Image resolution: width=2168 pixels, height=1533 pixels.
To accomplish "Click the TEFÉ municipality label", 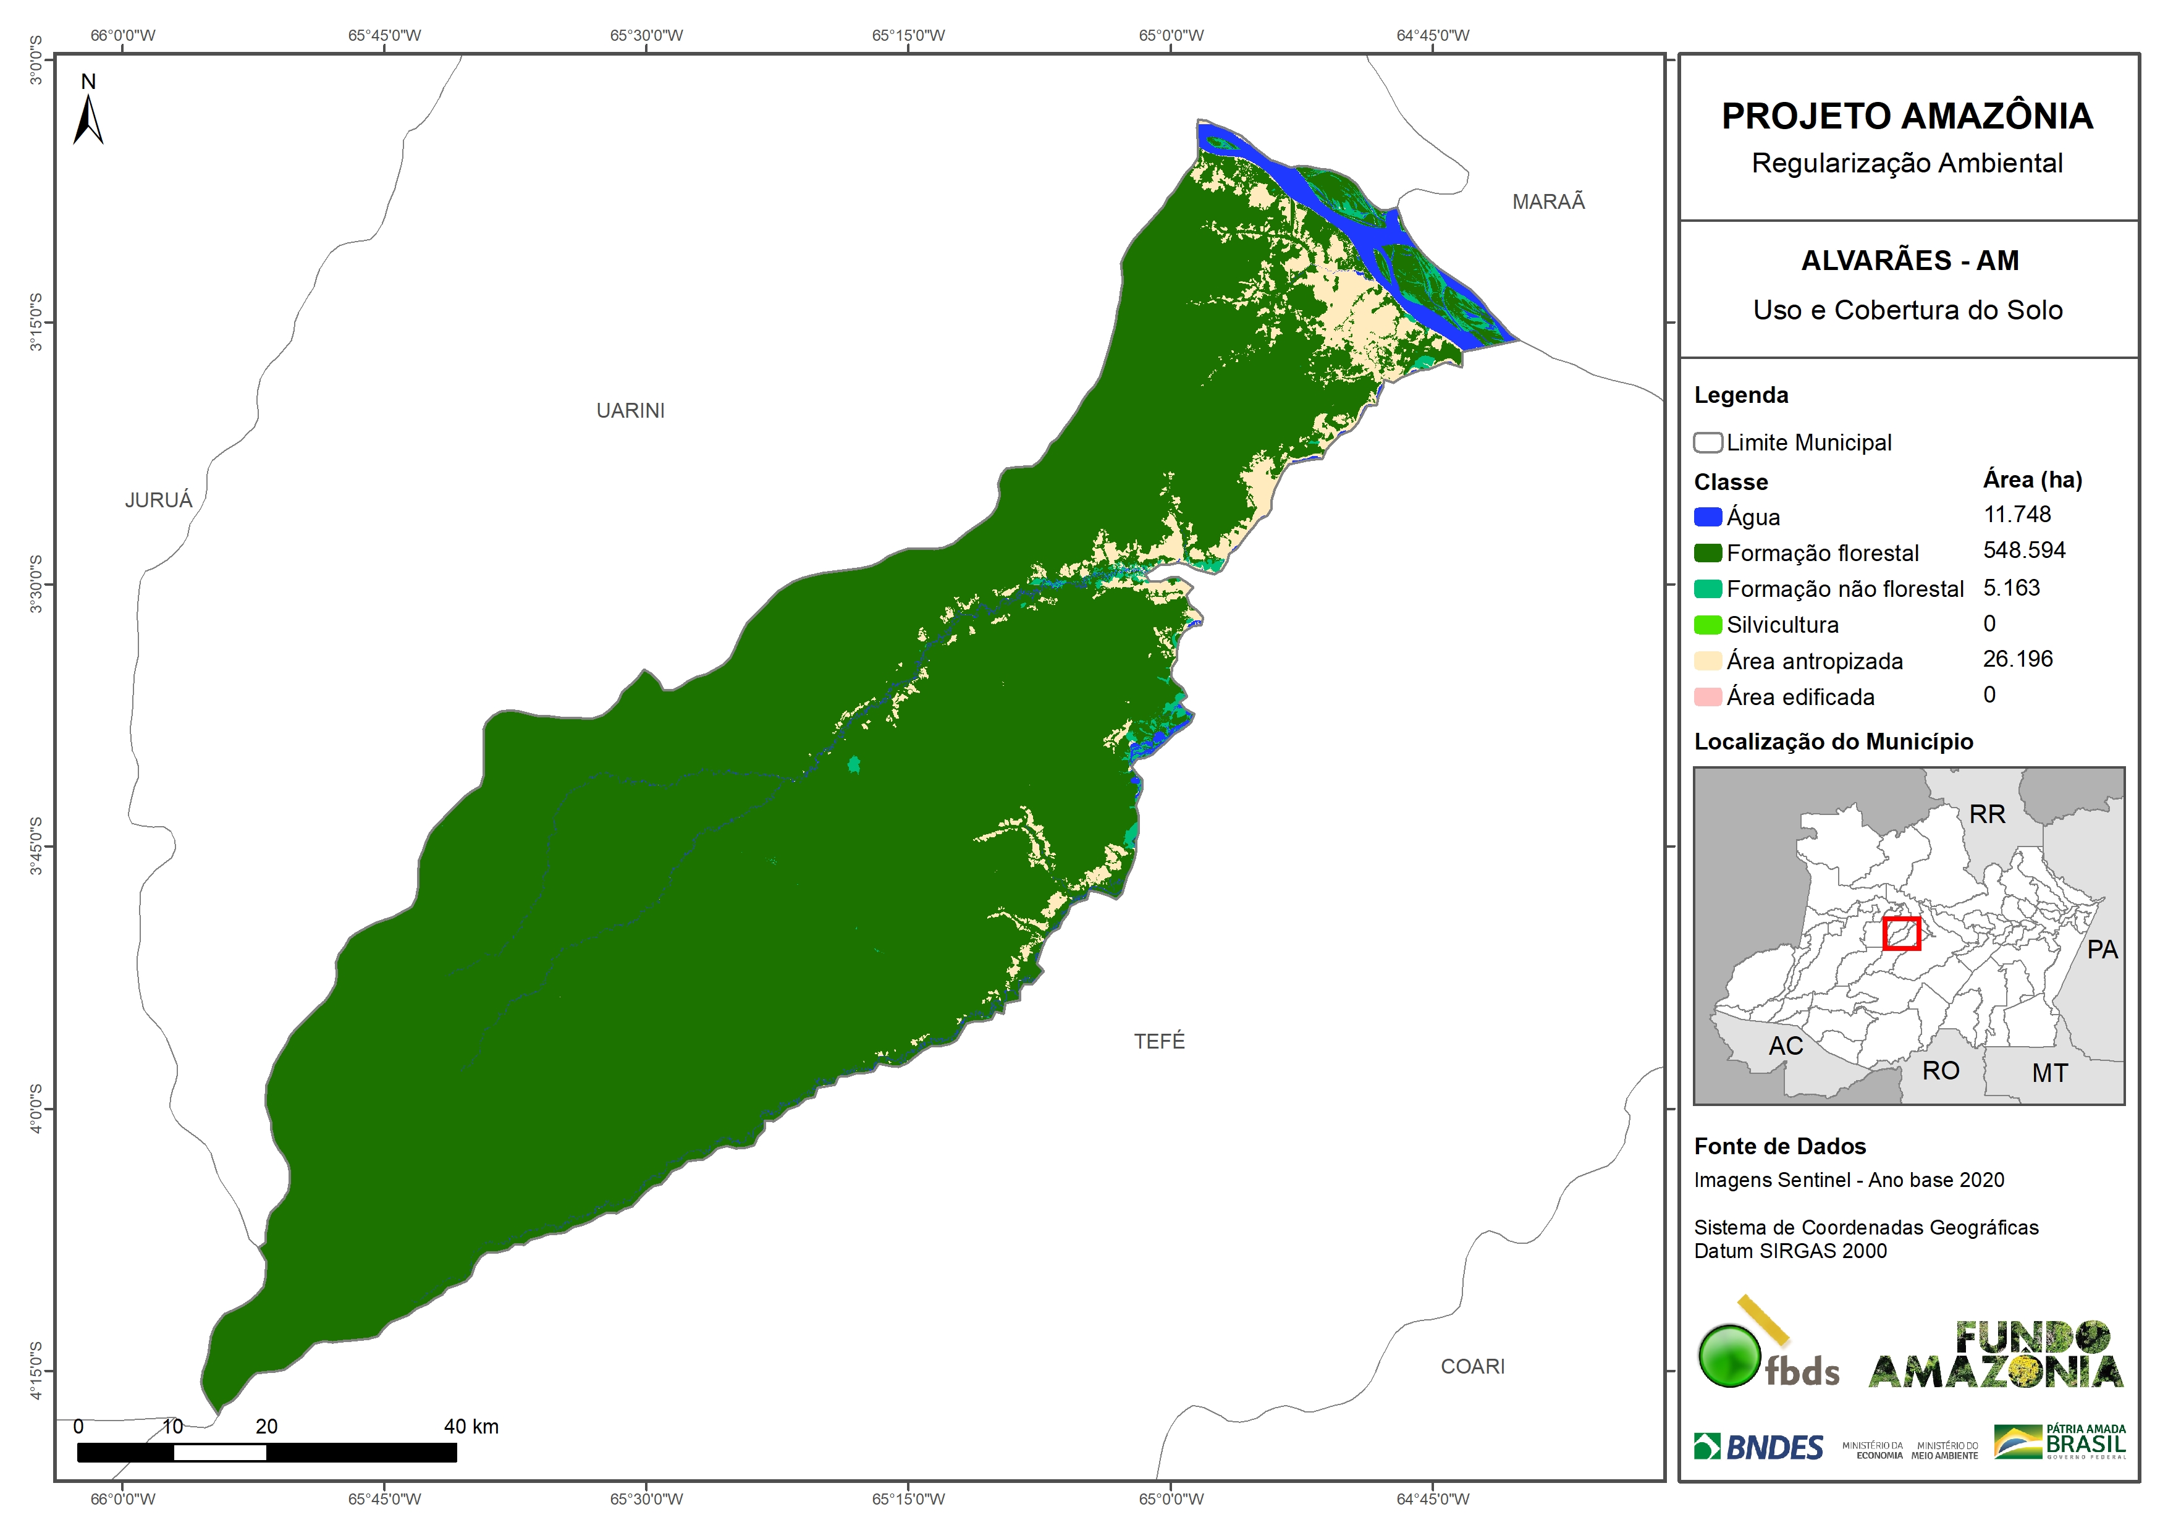I will point(1158,1041).
